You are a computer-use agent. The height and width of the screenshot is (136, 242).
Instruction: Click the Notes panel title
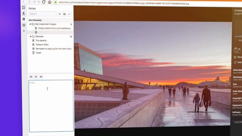coord(32,8)
